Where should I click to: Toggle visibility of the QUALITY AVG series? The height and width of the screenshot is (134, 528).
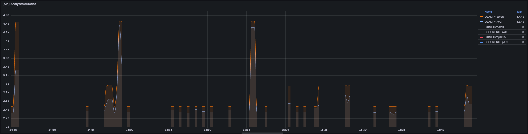point(493,22)
